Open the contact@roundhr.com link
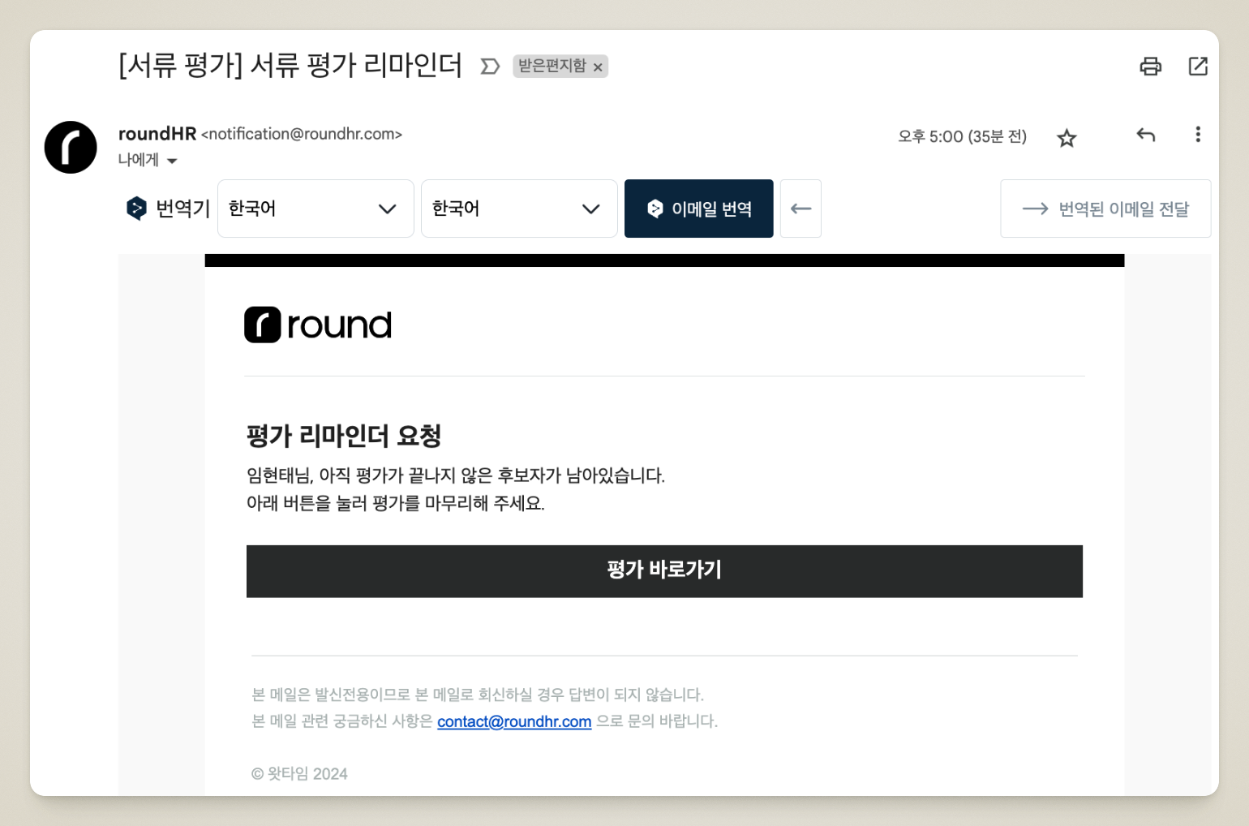Image resolution: width=1249 pixels, height=826 pixels. tap(514, 721)
